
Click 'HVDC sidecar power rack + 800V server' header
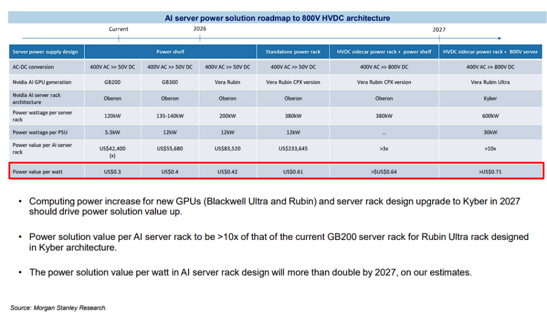tap(490, 52)
